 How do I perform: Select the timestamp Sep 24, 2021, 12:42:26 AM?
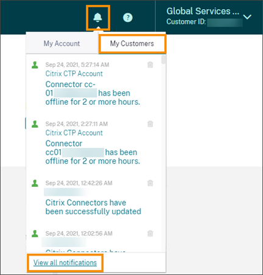pyautogui.click(x=79, y=183)
